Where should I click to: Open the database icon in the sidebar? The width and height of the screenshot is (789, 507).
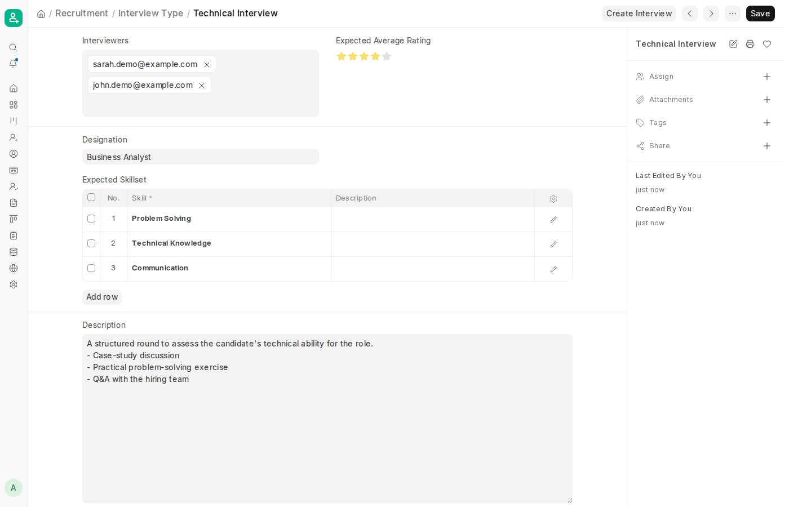[14, 252]
